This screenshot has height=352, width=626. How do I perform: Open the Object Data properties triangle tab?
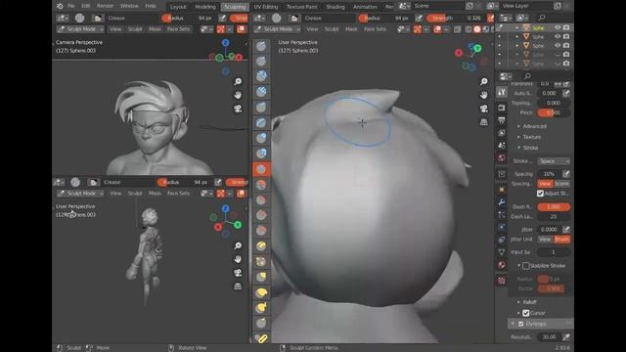(x=502, y=252)
